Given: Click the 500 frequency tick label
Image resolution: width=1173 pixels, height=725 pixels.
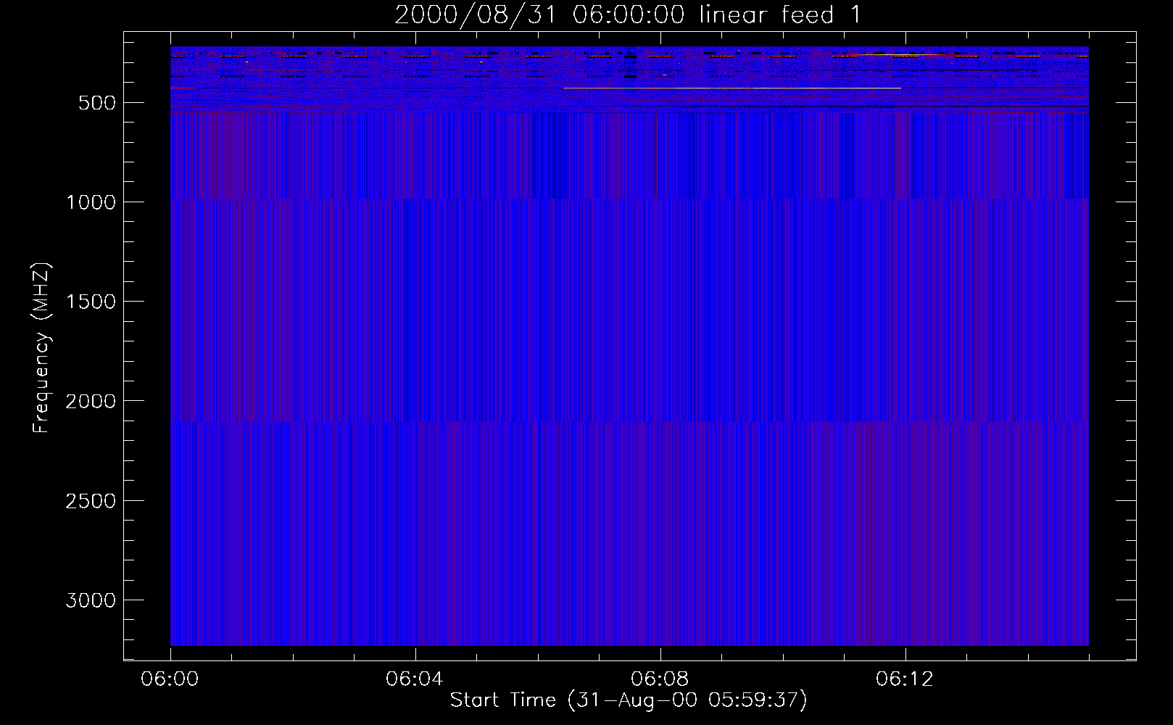Looking at the screenshot, I should [98, 103].
